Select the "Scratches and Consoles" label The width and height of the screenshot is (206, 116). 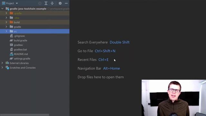tap(23, 68)
